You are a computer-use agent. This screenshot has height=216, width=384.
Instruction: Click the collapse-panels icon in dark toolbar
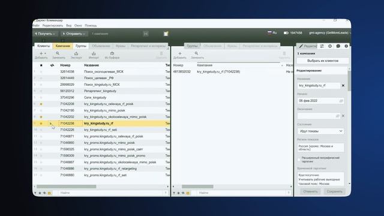tap(146, 34)
